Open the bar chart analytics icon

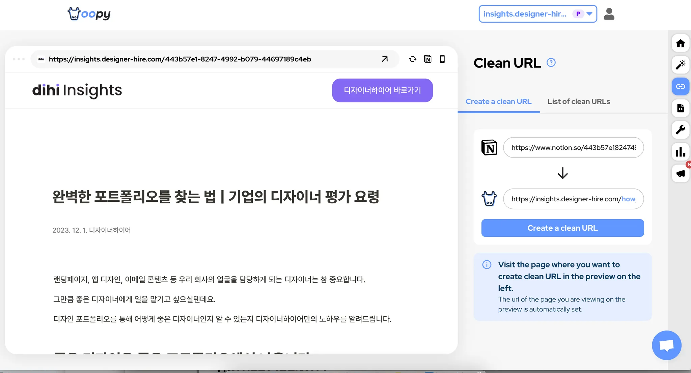point(680,152)
